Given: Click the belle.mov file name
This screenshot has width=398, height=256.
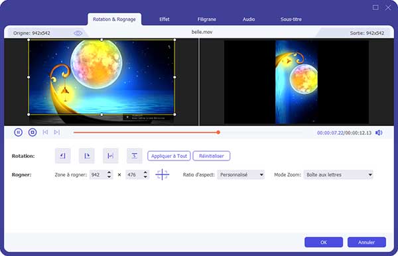Looking at the screenshot, I should (202, 32).
